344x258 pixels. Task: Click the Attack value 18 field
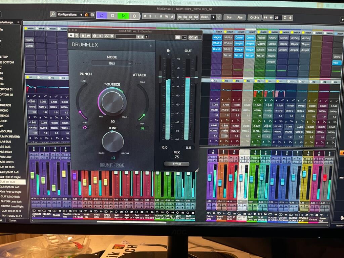tap(142, 128)
